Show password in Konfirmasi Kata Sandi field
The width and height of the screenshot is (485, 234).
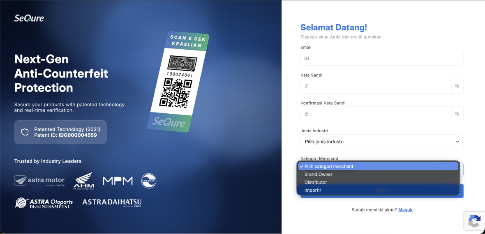click(x=457, y=114)
